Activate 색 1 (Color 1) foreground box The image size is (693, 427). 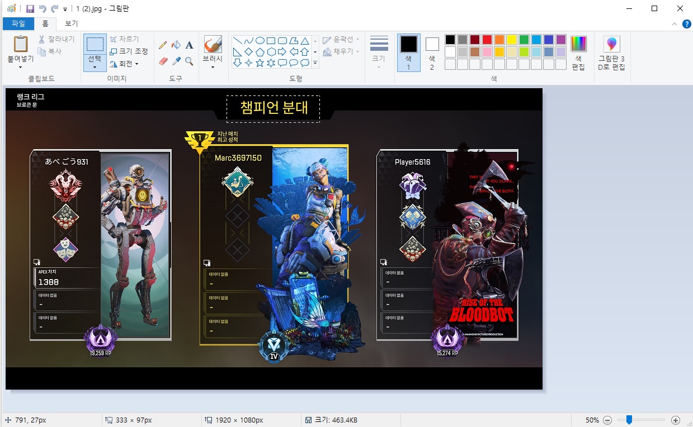click(x=408, y=52)
